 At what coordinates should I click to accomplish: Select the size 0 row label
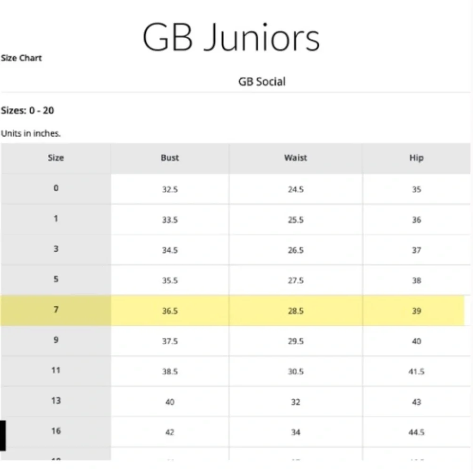[x=56, y=188]
